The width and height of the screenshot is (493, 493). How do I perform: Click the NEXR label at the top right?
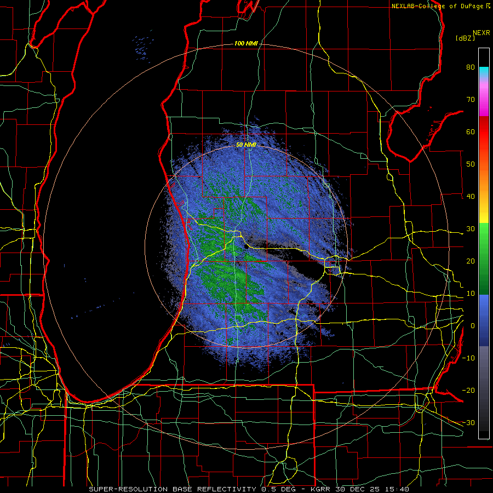coord(481,33)
